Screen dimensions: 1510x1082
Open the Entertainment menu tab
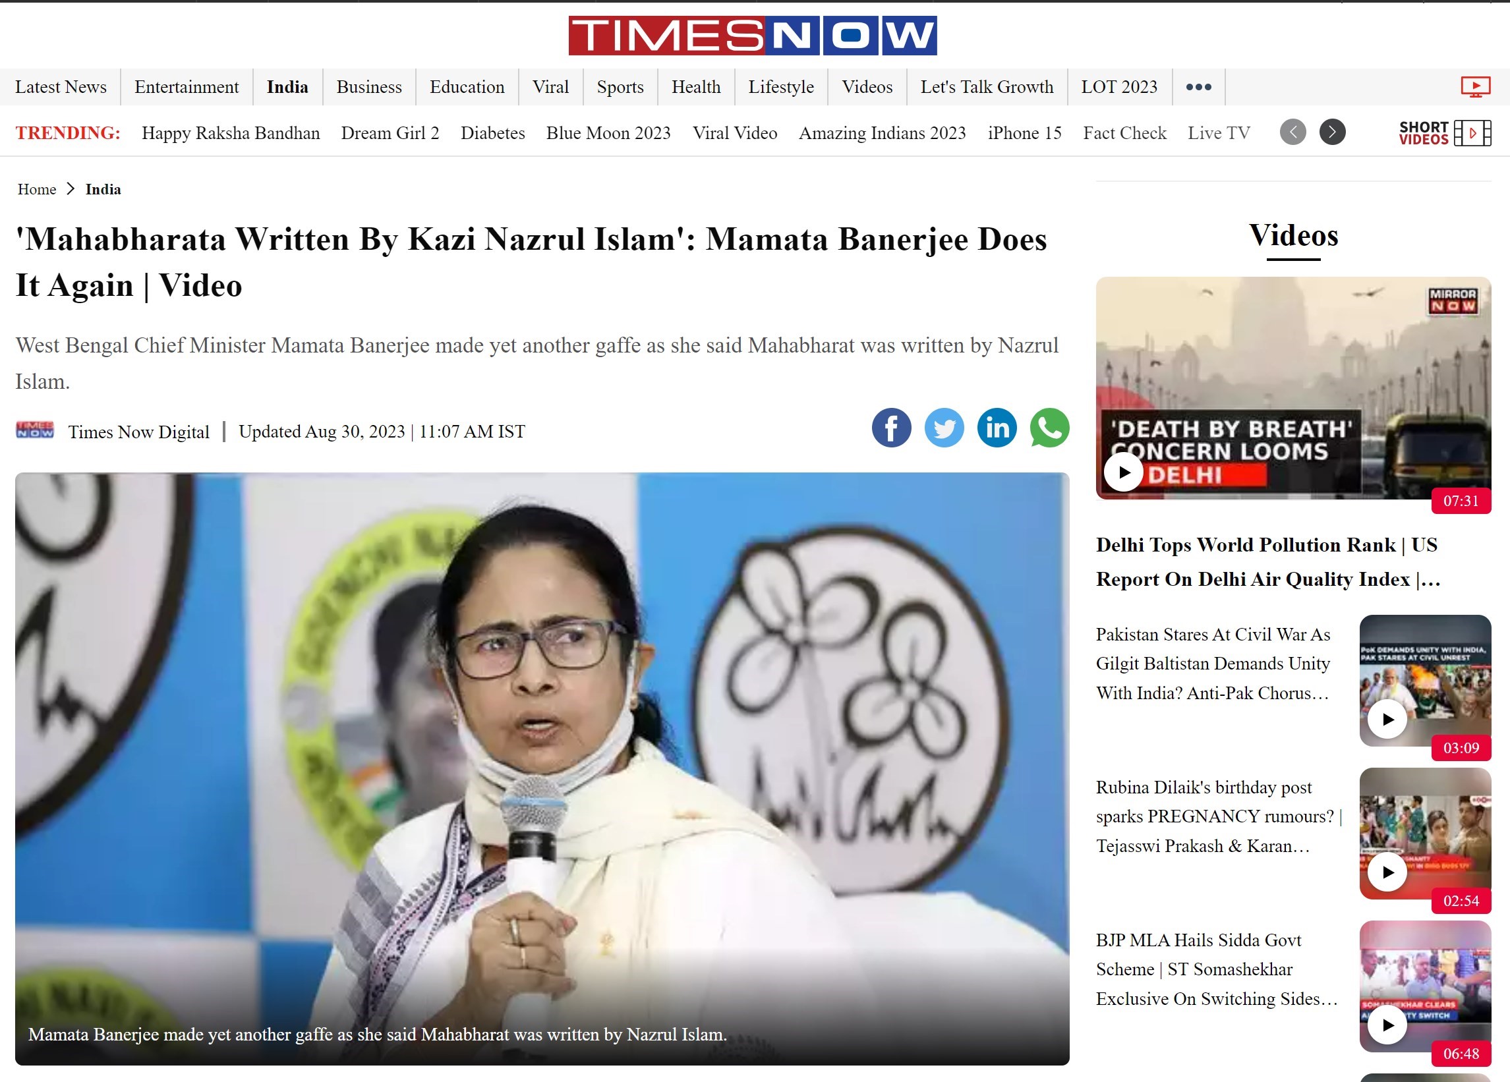tap(187, 87)
